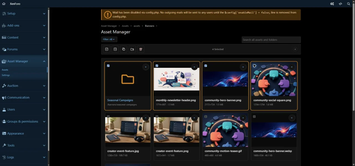Go to the lowercase assets breadcrumb link
Screen dimensions: 355x166
137,26
